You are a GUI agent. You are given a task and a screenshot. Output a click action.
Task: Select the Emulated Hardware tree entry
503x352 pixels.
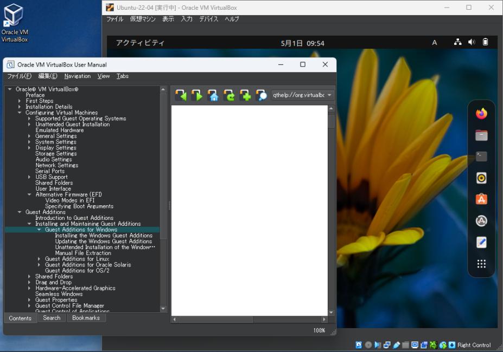[60, 130]
